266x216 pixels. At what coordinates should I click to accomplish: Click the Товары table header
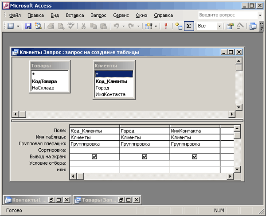[x=50, y=66]
